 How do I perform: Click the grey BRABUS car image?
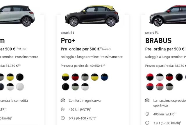pyautogui.click(x=168, y=16)
